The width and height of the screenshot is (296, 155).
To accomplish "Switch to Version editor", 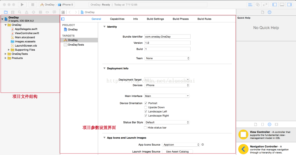I will (x=265, y=4).
